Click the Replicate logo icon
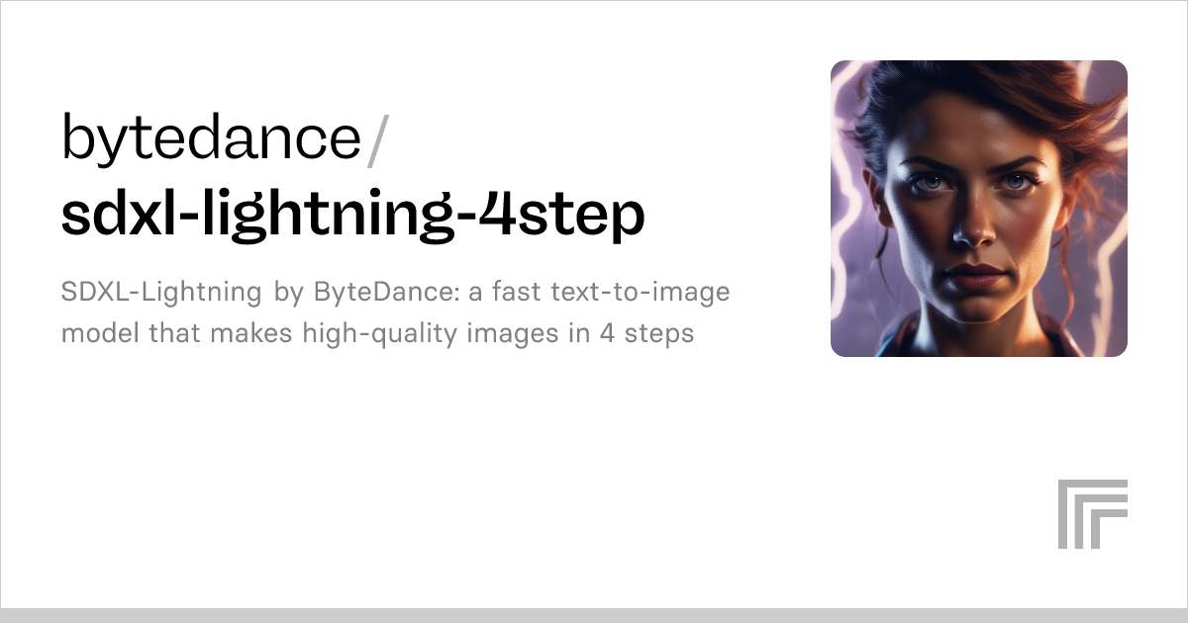 [x=1093, y=514]
